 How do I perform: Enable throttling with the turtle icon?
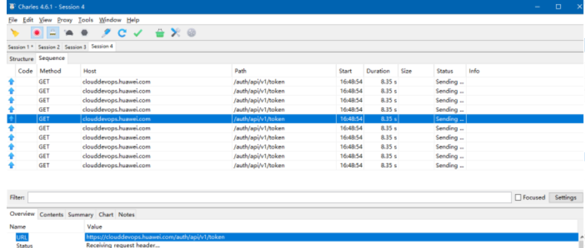[x=69, y=33]
